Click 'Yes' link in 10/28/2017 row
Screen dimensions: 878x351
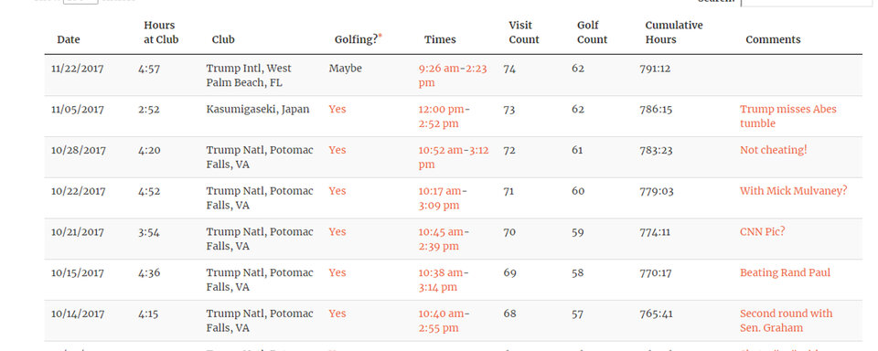(x=337, y=150)
